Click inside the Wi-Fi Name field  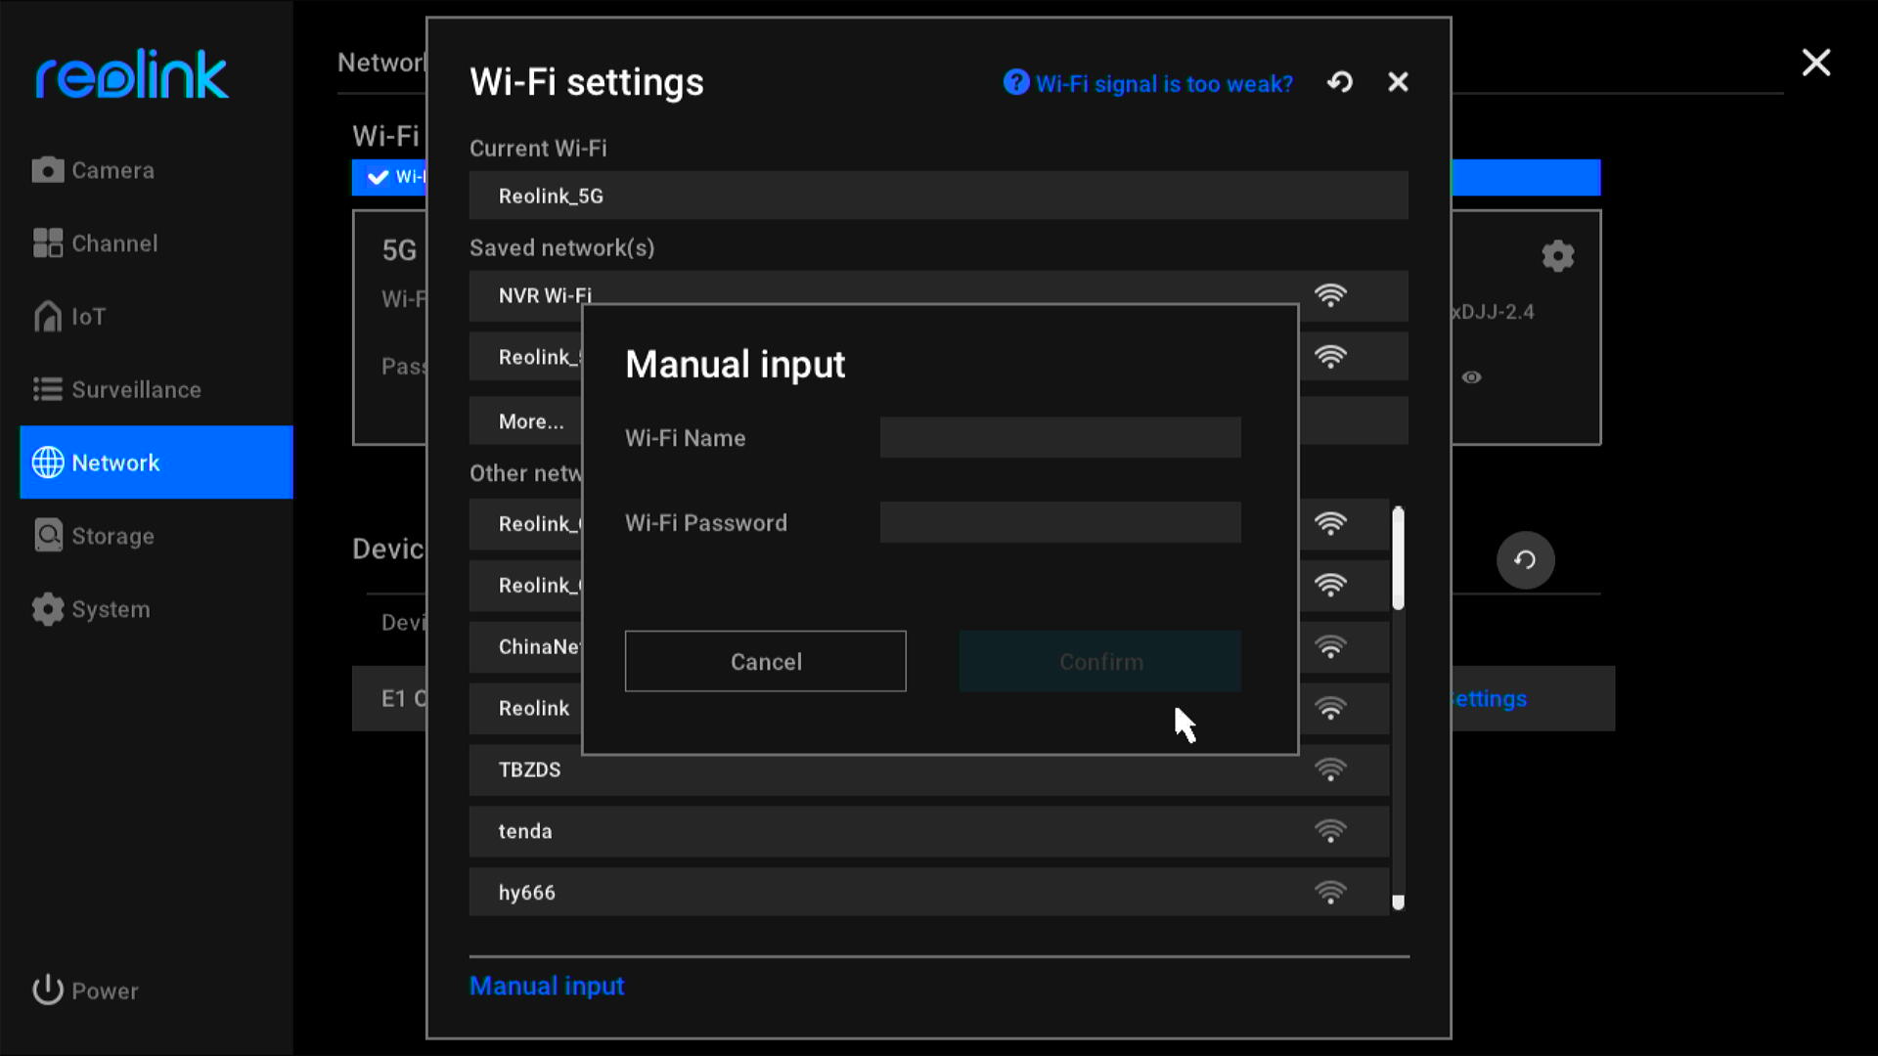point(1060,438)
